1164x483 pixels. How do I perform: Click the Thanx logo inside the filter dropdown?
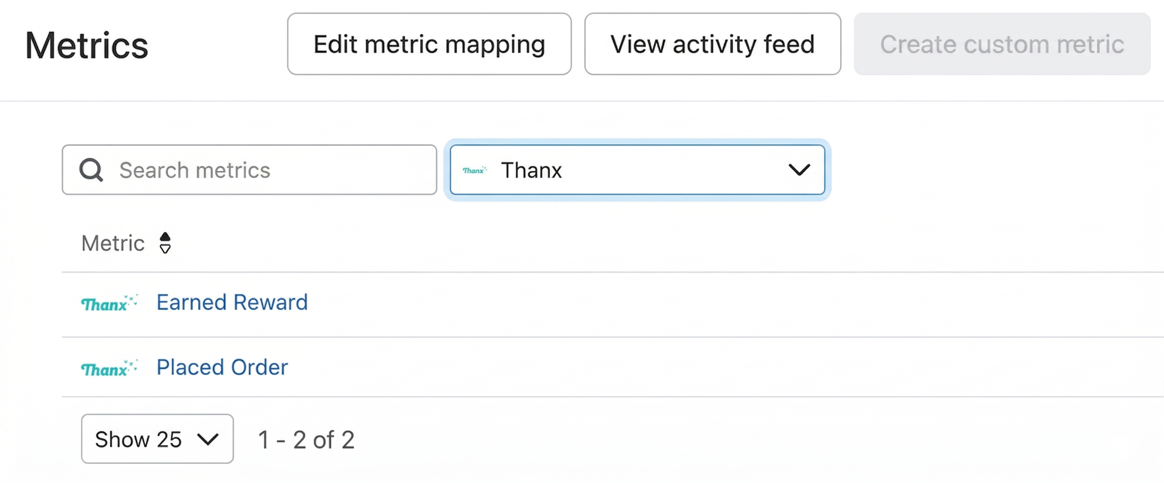pos(474,170)
